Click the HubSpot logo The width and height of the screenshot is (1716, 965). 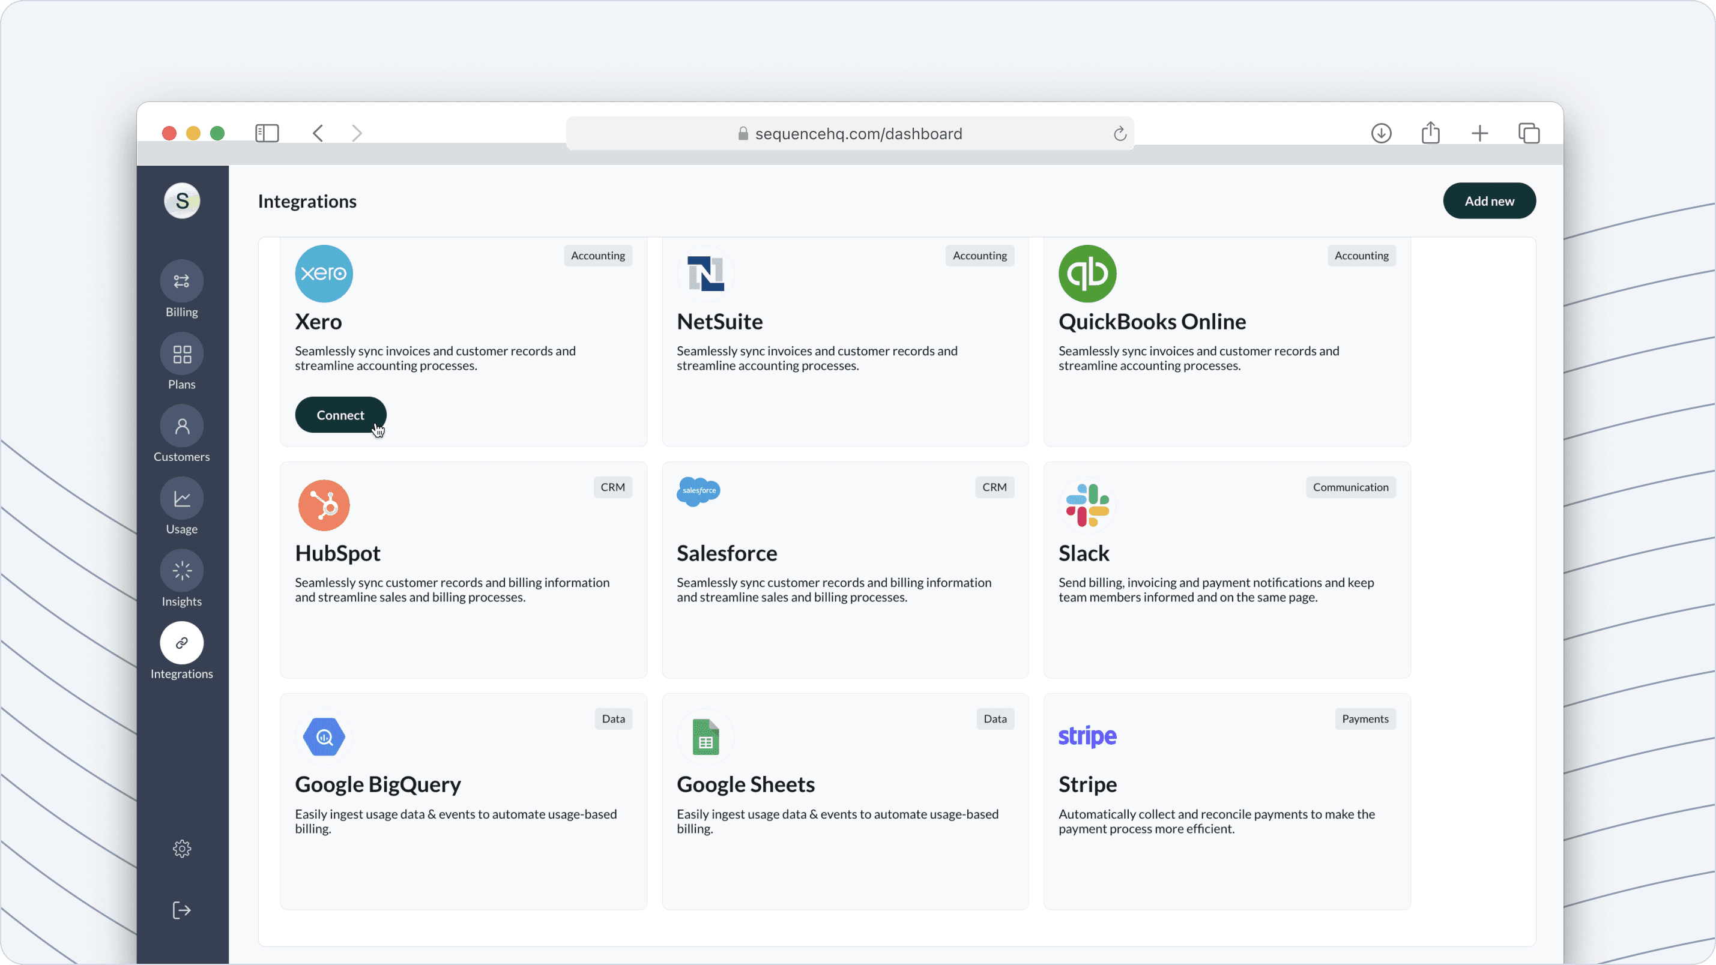324,505
